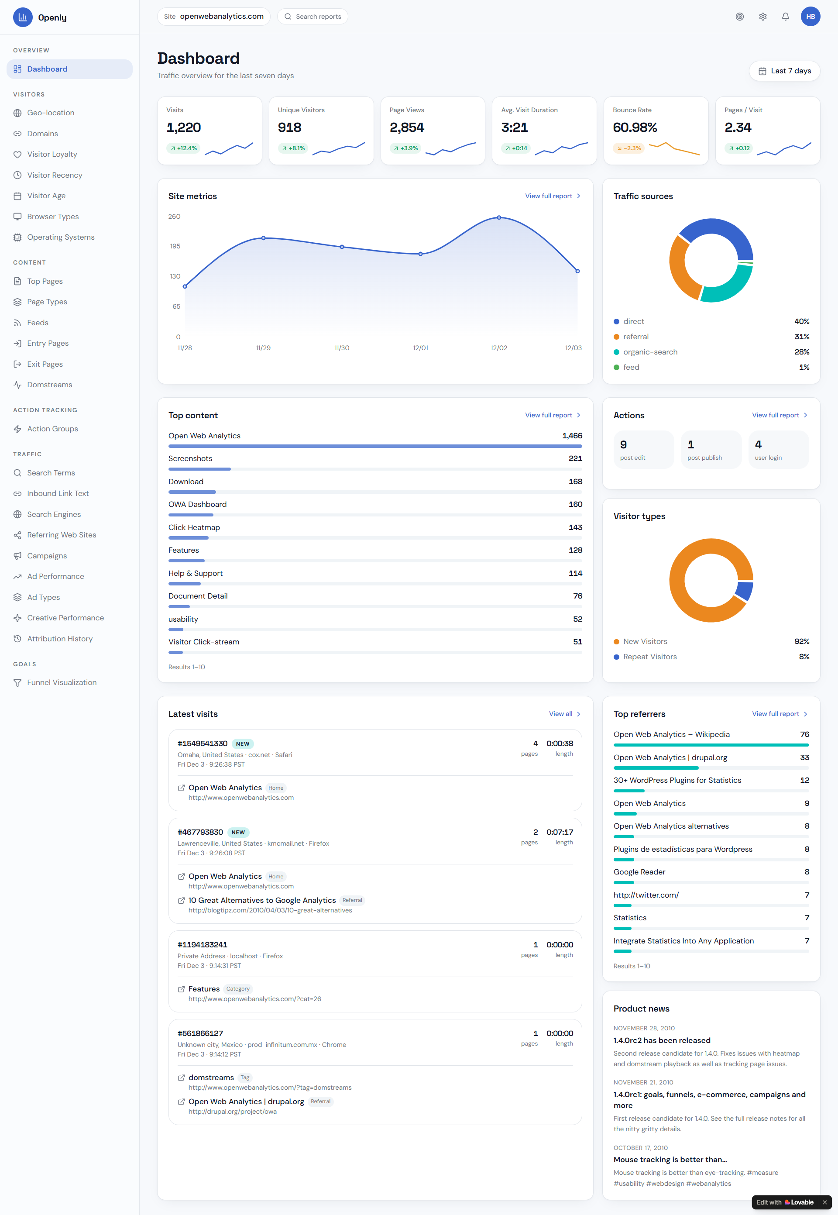Click the Exit Pages arrow icon
The height and width of the screenshot is (1215, 838).
pos(17,365)
